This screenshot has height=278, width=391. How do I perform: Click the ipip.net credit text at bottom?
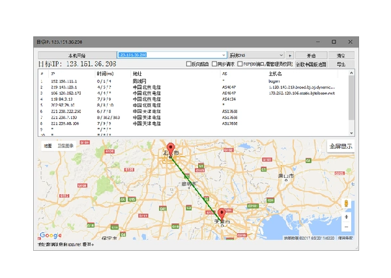click(x=66, y=245)
